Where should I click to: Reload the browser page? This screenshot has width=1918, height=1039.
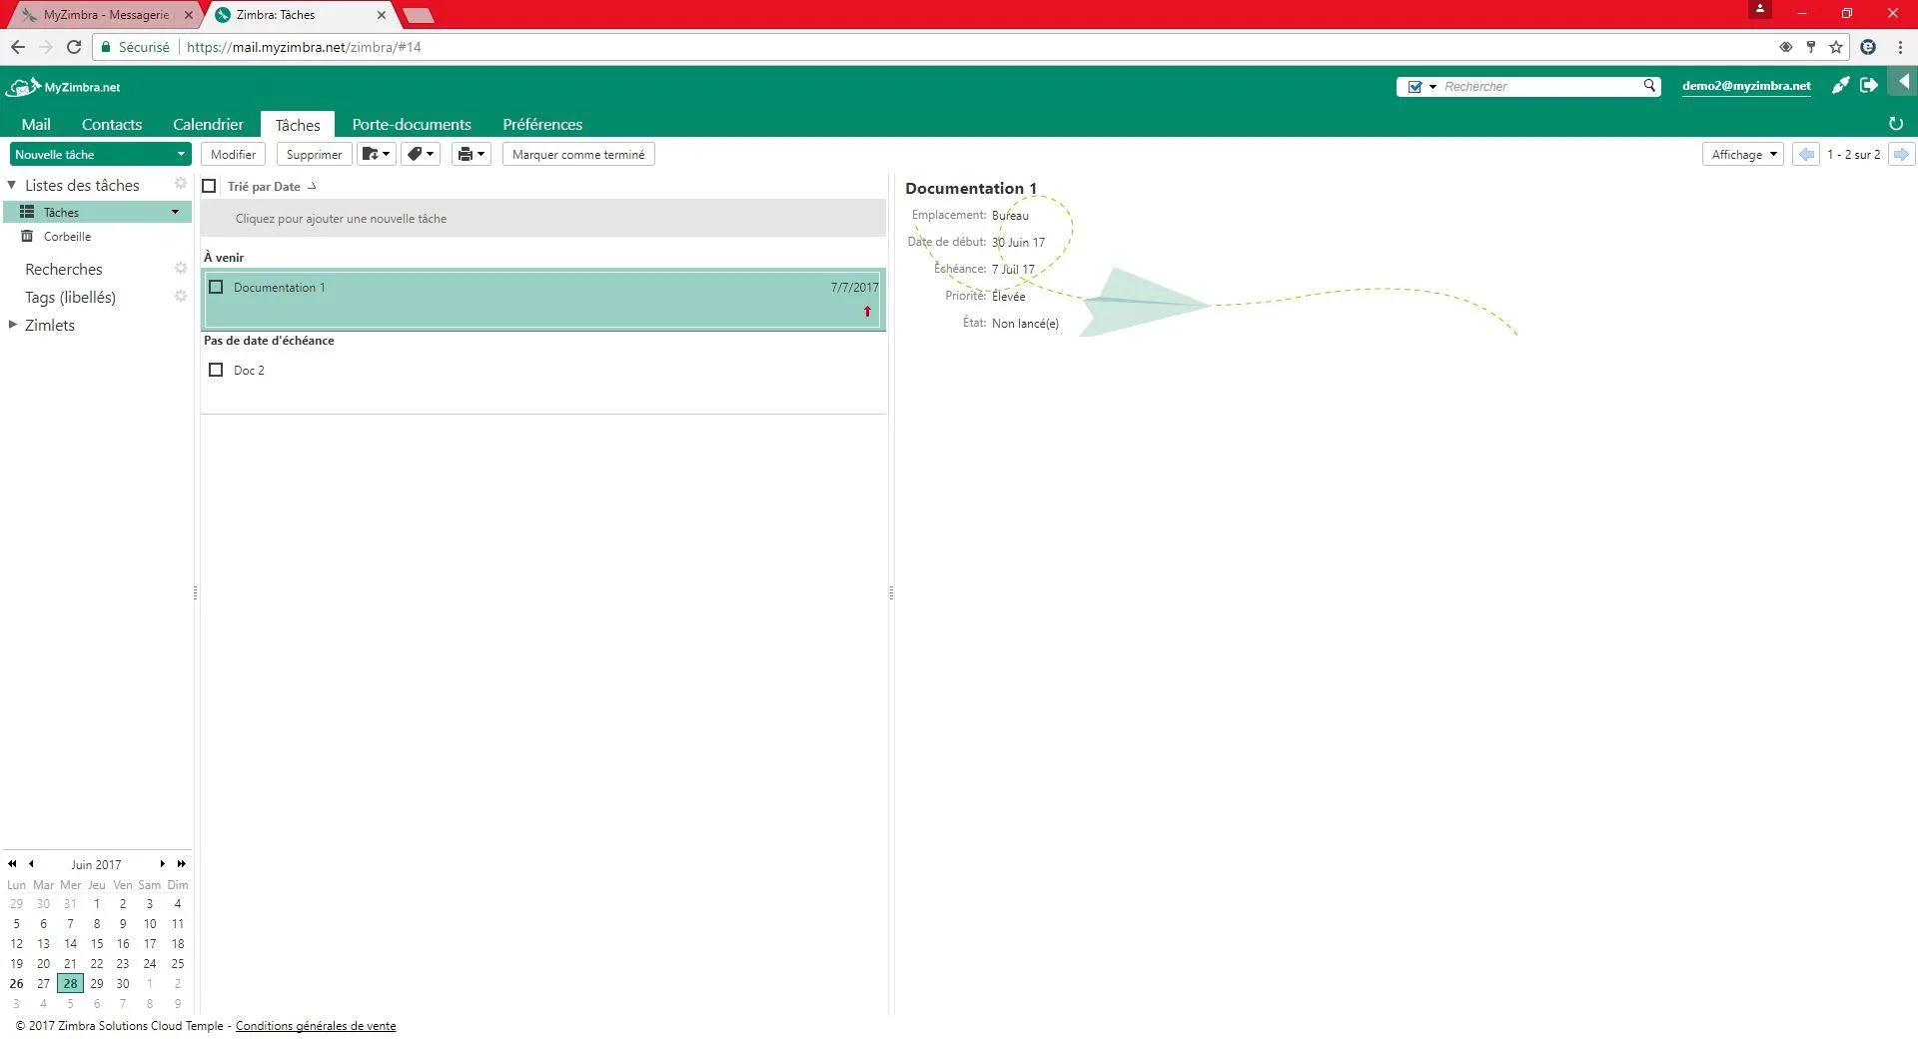(74, 47)
